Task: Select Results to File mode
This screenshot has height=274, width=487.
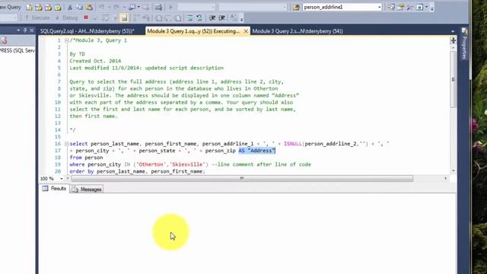Action: tap(177, 18)
